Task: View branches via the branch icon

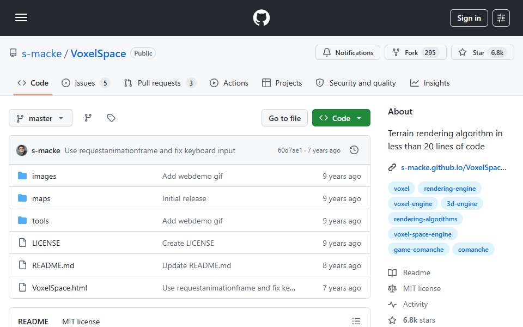Action: (88, 118)
